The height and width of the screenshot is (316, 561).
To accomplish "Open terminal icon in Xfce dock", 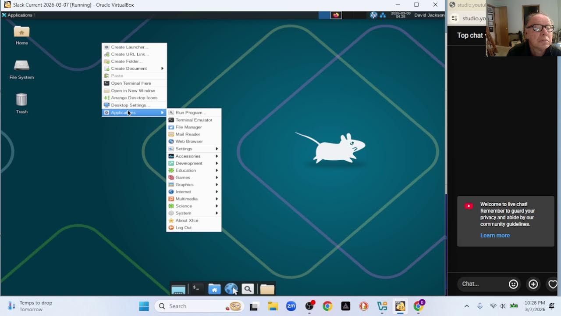I will [x=197, y=289].
